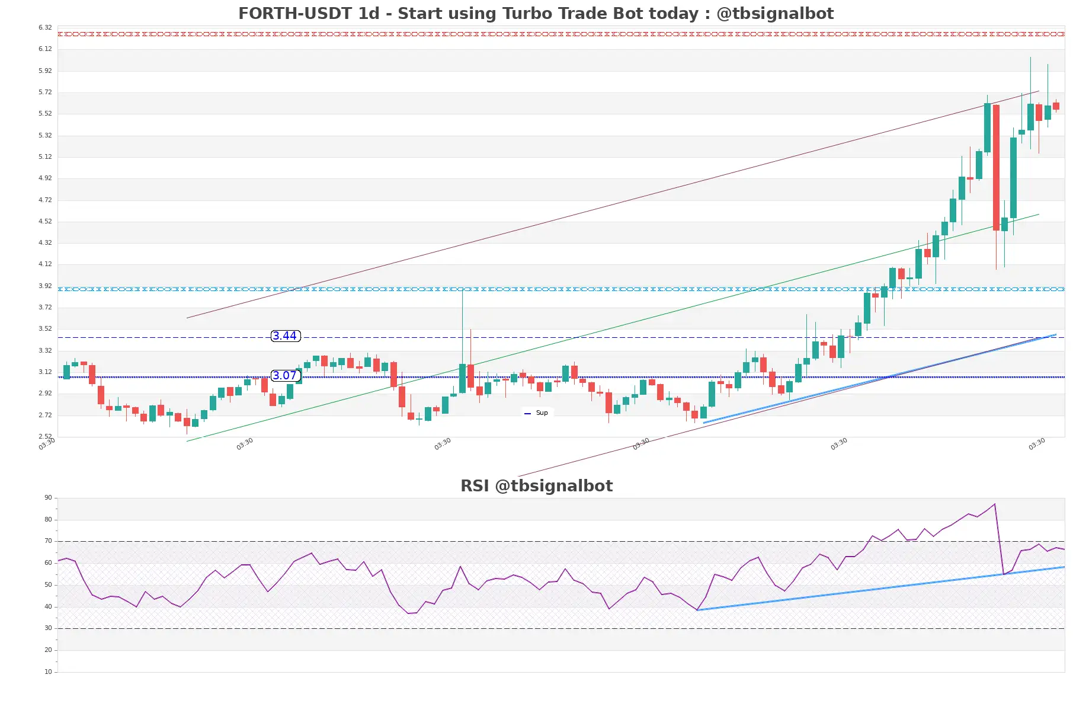
Task: Click the RSI 30 axis label
Action: (48, 628)
